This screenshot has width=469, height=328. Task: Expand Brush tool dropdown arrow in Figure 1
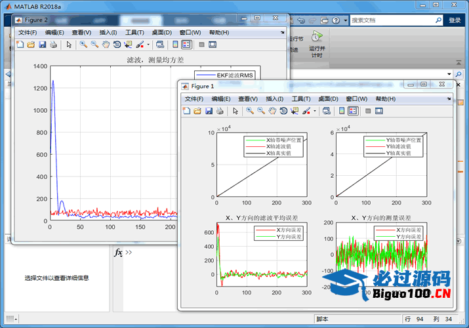pyautogui.click(x=315, y=111)
